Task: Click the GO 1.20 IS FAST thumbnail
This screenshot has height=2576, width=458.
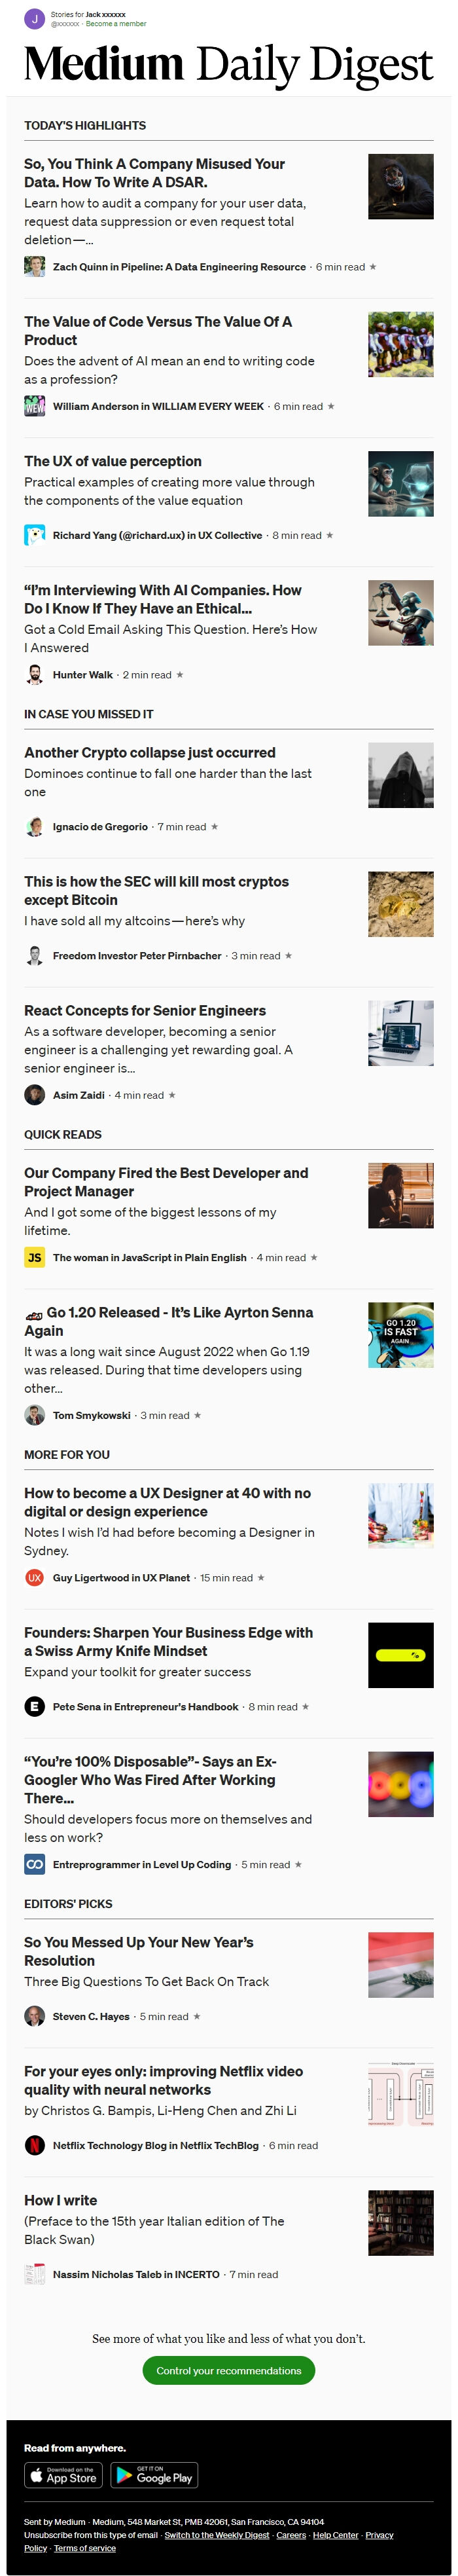Action: pos(401,1334)
